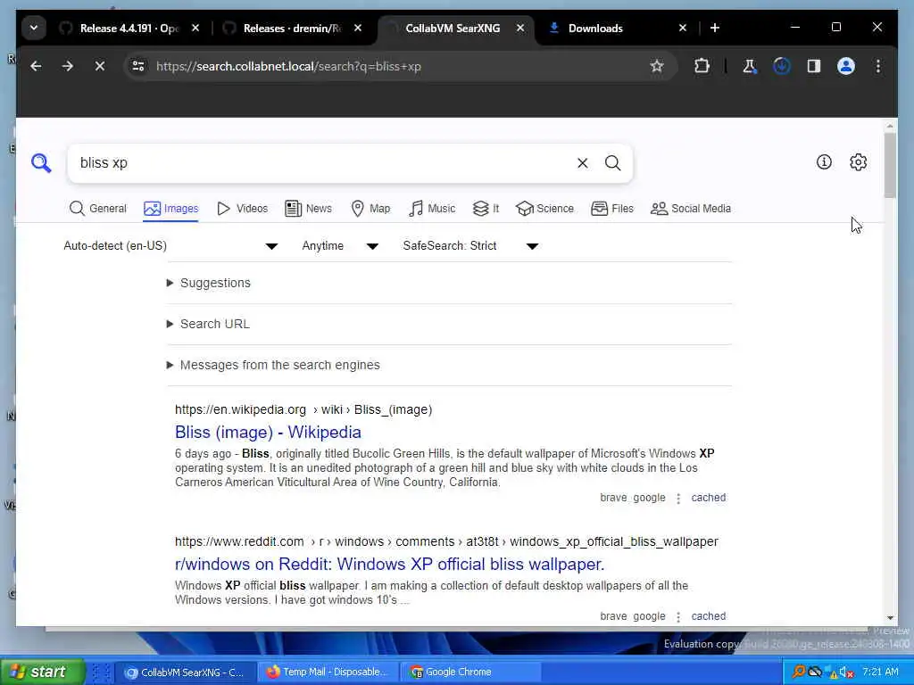
Task: Open the Extensions puzzle icon
Action: coord(702,66)
